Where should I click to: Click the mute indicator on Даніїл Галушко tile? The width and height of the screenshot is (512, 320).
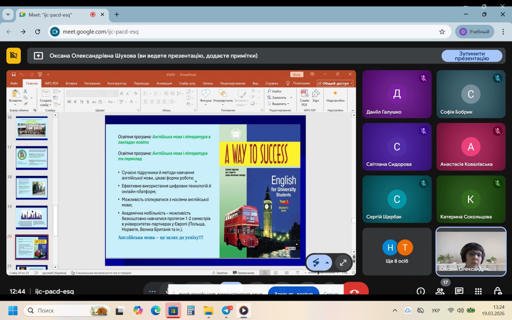tap(423, 78)
